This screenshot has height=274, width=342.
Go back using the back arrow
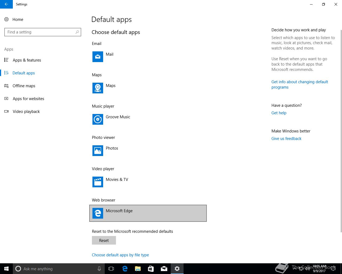(6, 4)
